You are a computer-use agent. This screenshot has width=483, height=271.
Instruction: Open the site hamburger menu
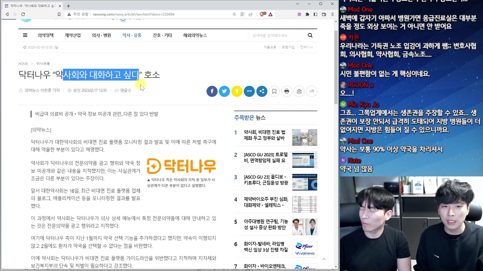click(x=25, y=35)
